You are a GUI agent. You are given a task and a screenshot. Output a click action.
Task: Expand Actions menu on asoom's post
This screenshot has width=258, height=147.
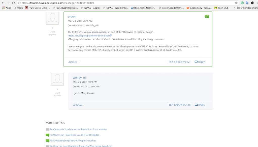coord(74,62)
